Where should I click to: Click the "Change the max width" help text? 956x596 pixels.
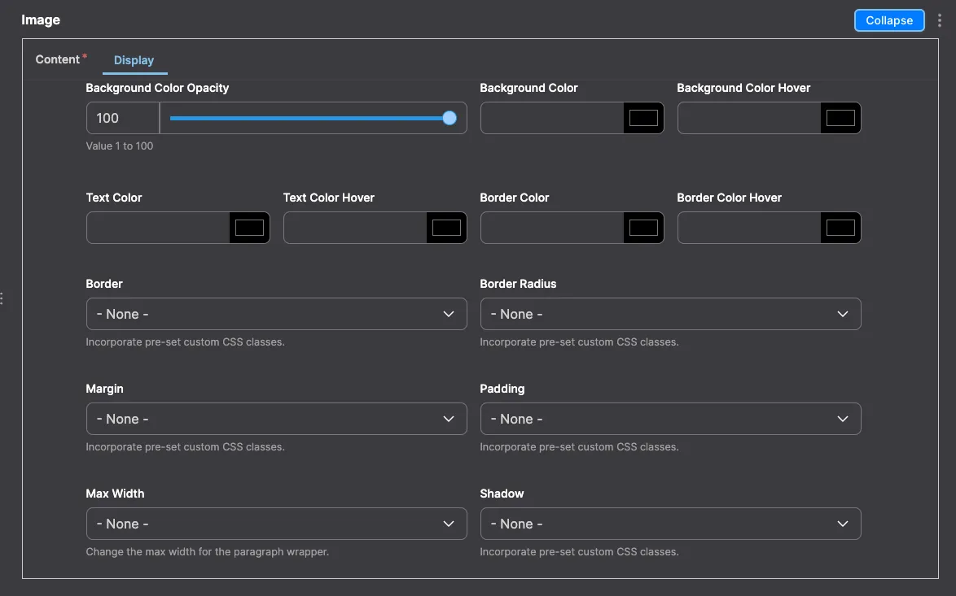click(x=208, y=551)
